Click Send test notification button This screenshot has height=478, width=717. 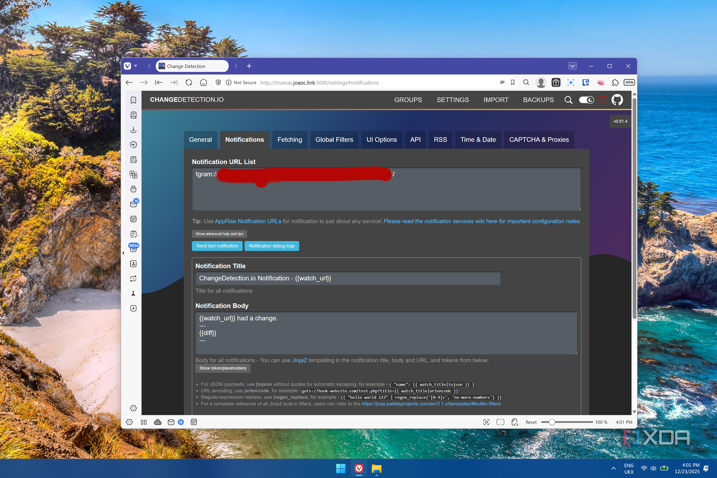pyautogui.click(x=217, y=246)
